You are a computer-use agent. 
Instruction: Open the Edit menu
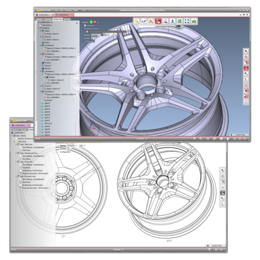coord(61,10)
